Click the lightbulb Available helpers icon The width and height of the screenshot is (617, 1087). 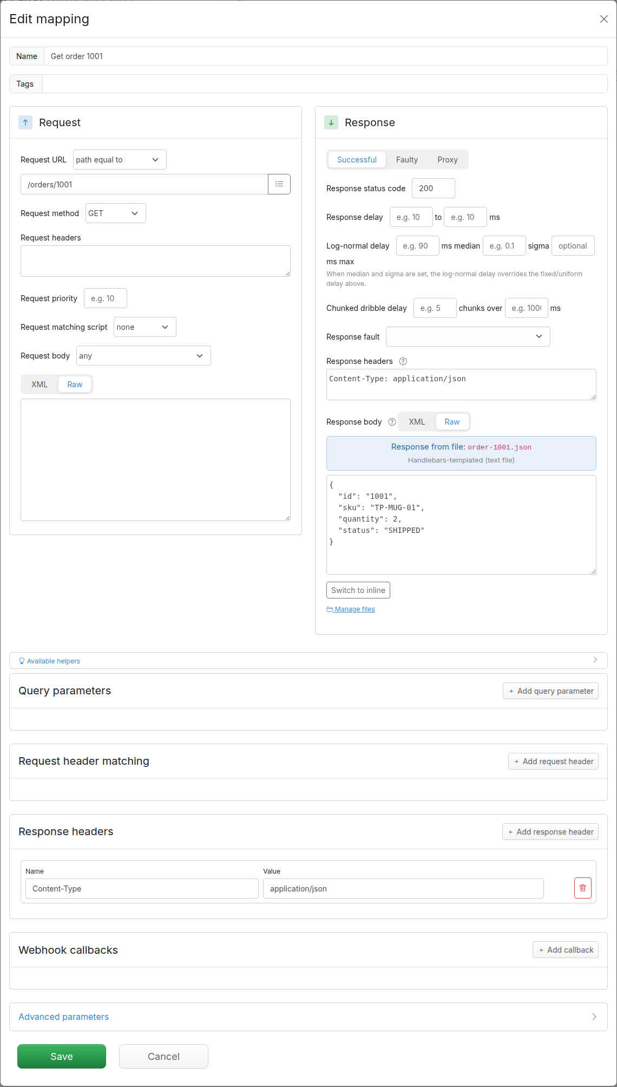[x=22, y=661]
